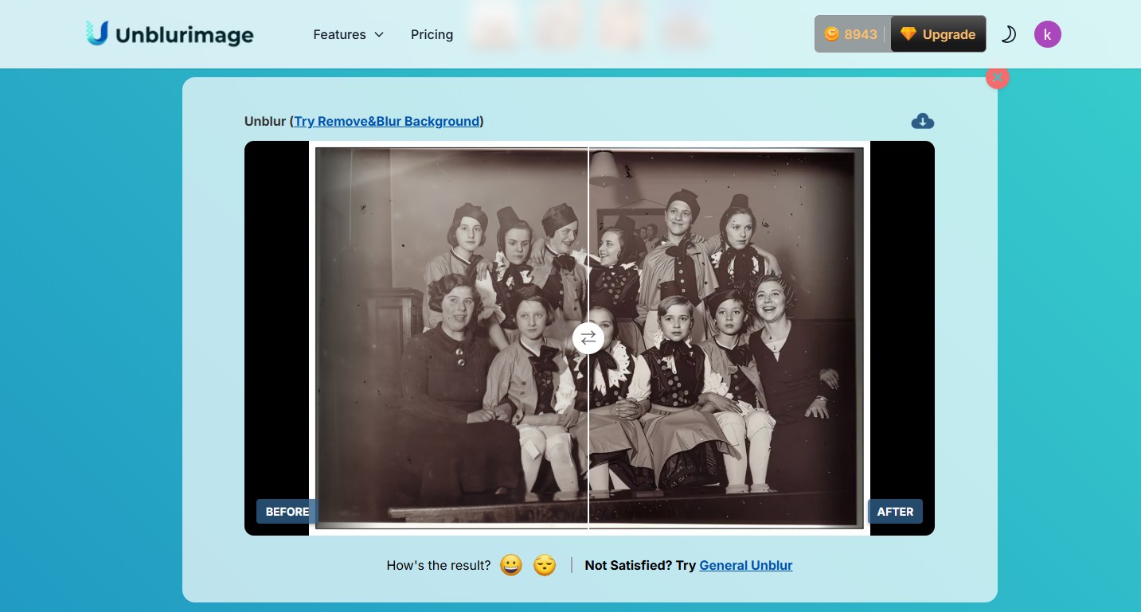This screenshot has width=1141, height=612.
Task: Click the before/after comparison swap handle
Action: [588, 338]
